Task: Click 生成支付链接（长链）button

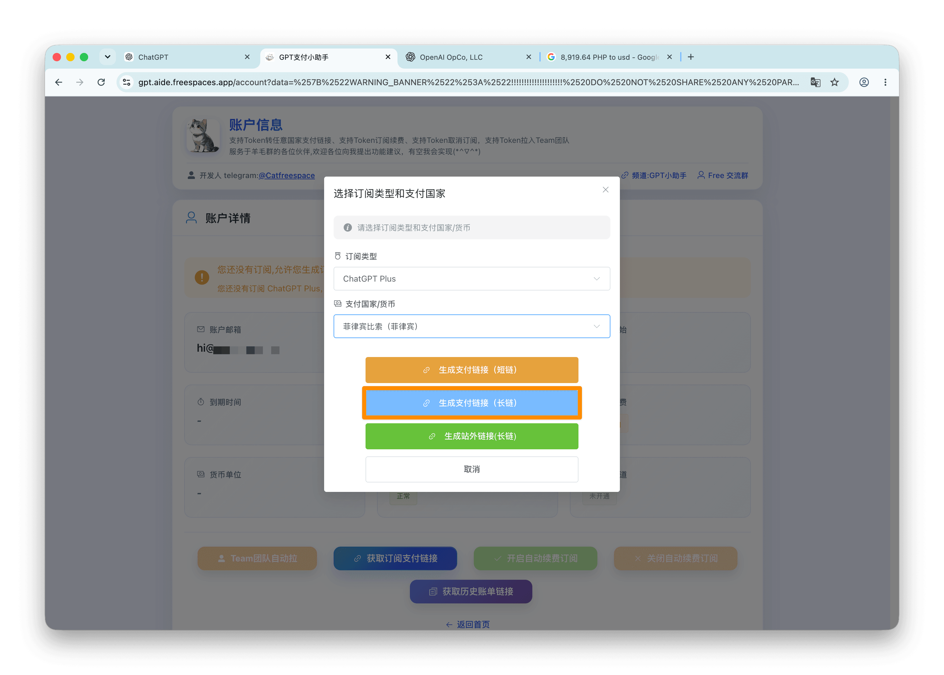Action: point(472,403)
